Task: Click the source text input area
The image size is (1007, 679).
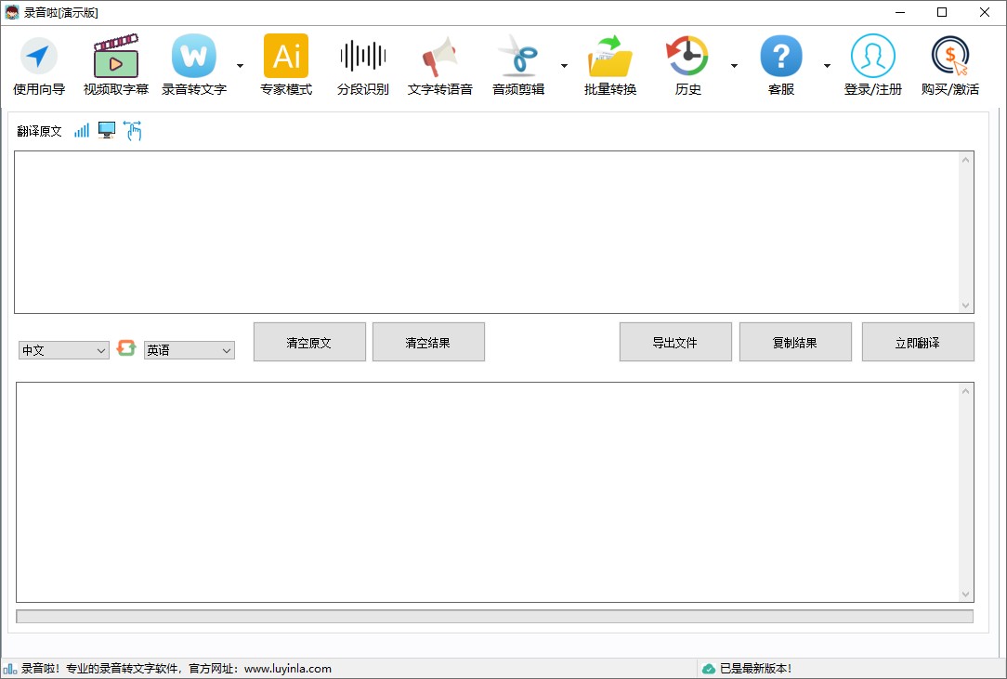Action: [490, 232]
